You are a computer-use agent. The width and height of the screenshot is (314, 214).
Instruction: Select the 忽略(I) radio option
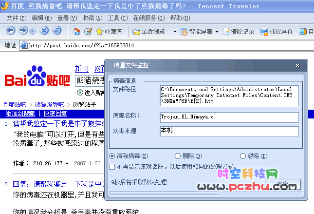click(243, 156)
